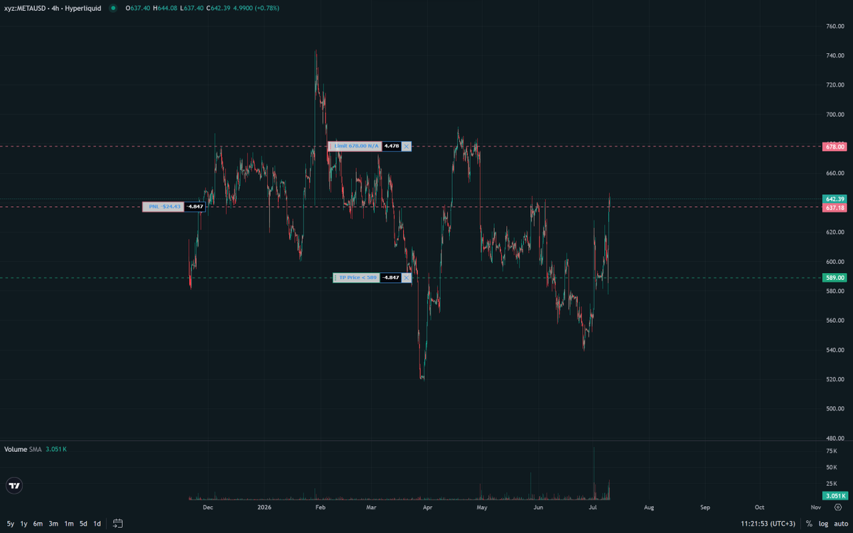Click the Jul label on time axis
The image size is (853, 533).
click(593, 507)
